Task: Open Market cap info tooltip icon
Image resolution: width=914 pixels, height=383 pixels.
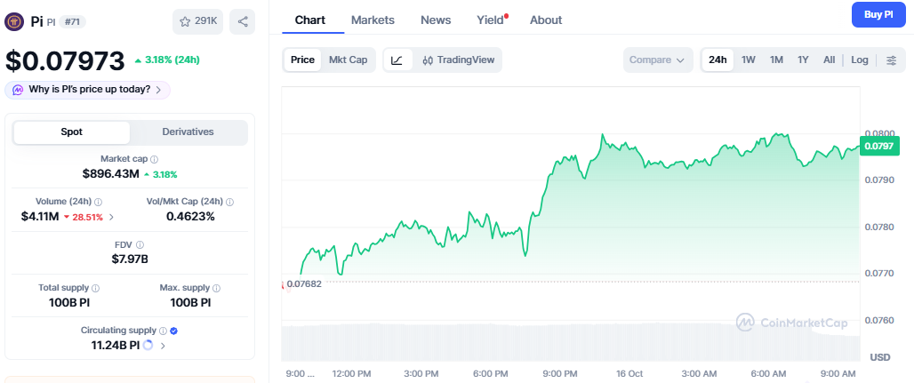Action: pyautogui.click(x=155, y=159)
